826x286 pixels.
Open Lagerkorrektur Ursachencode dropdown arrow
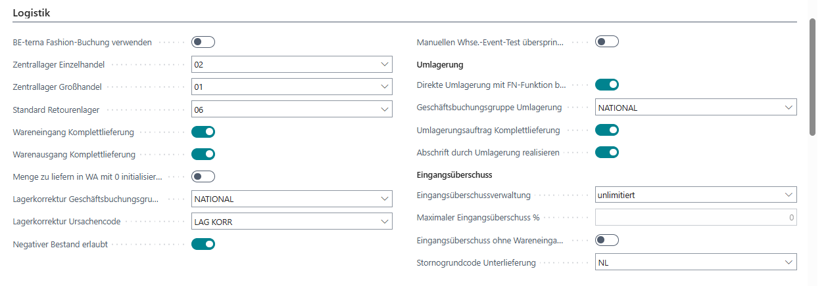(x=385, y=222)
